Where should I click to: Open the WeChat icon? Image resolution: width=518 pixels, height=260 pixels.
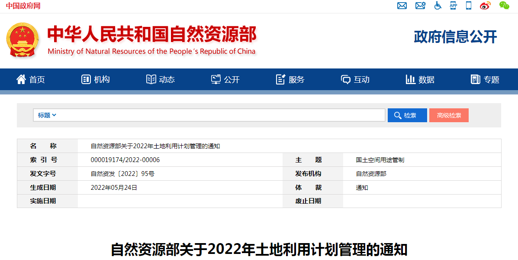pos(504,5)
